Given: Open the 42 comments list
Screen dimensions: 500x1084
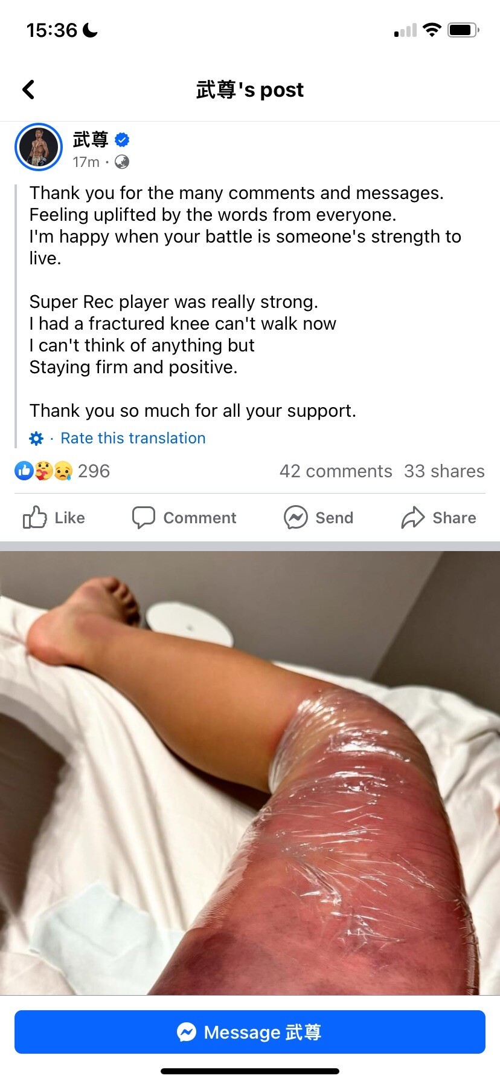Looking at the screenshot, I should click(x=336, y=471).
